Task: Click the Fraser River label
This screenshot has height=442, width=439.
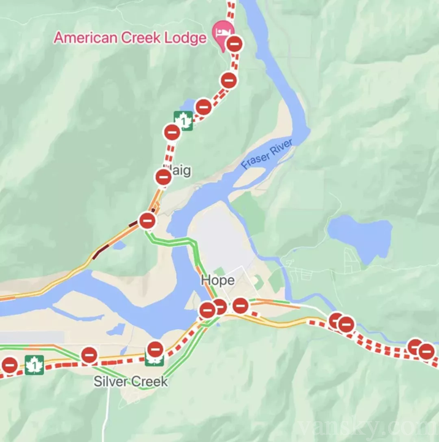Action: (x=267, y=153)
